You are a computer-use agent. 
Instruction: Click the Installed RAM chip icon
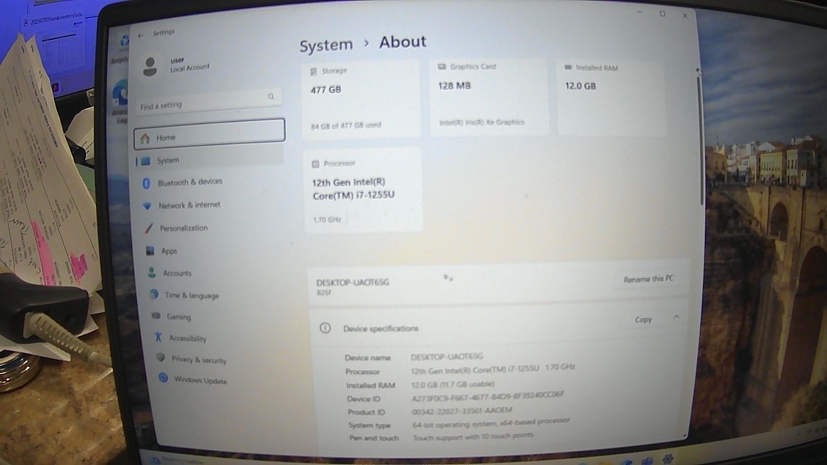pos(568,67)
